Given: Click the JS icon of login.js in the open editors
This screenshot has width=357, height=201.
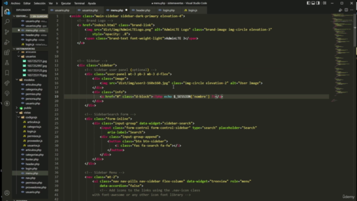Looking at the screenshot, I should (x=23, y=45).
